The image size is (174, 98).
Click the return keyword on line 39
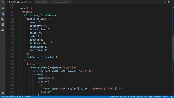25,12
